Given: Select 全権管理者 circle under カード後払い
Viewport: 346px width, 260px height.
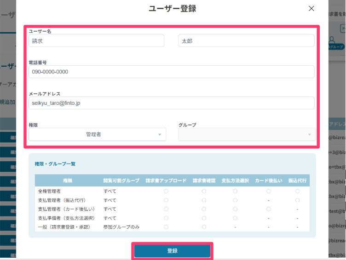Looking at the screenshot, I should (x=268, y=191).
